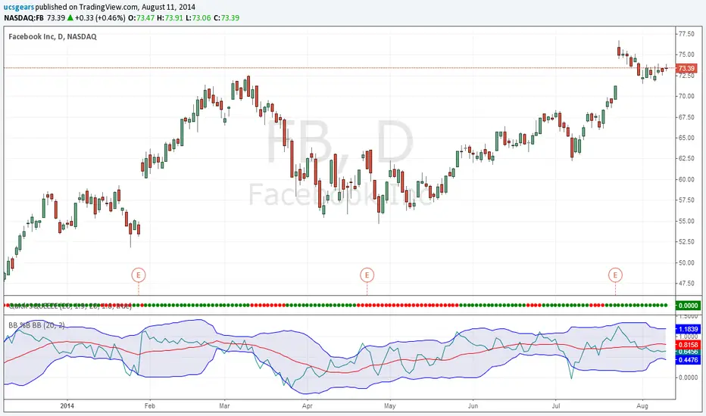Screen dimensions: 706x416
Task: Click the earnings marker E near Feb
Action: click(139, 275)
